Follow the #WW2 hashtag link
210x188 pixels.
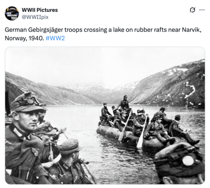55,38
